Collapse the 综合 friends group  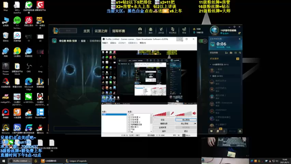(x=211, y=76)
